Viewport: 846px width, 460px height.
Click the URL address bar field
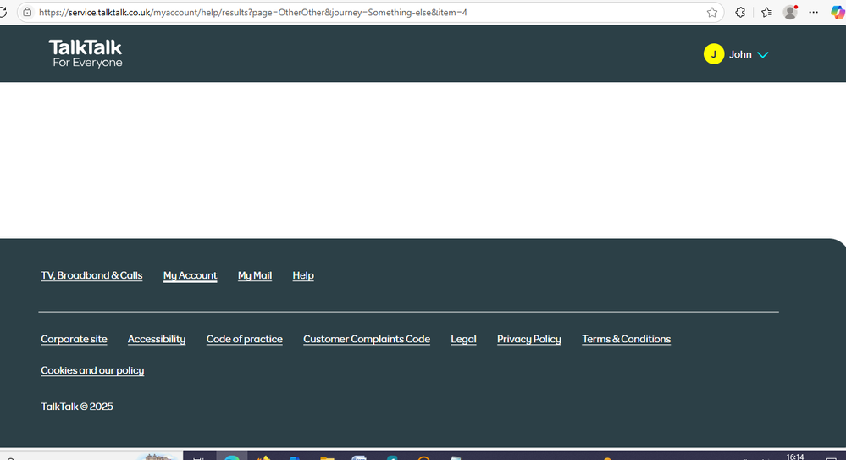pyautogui.click(x=370, y=13)
